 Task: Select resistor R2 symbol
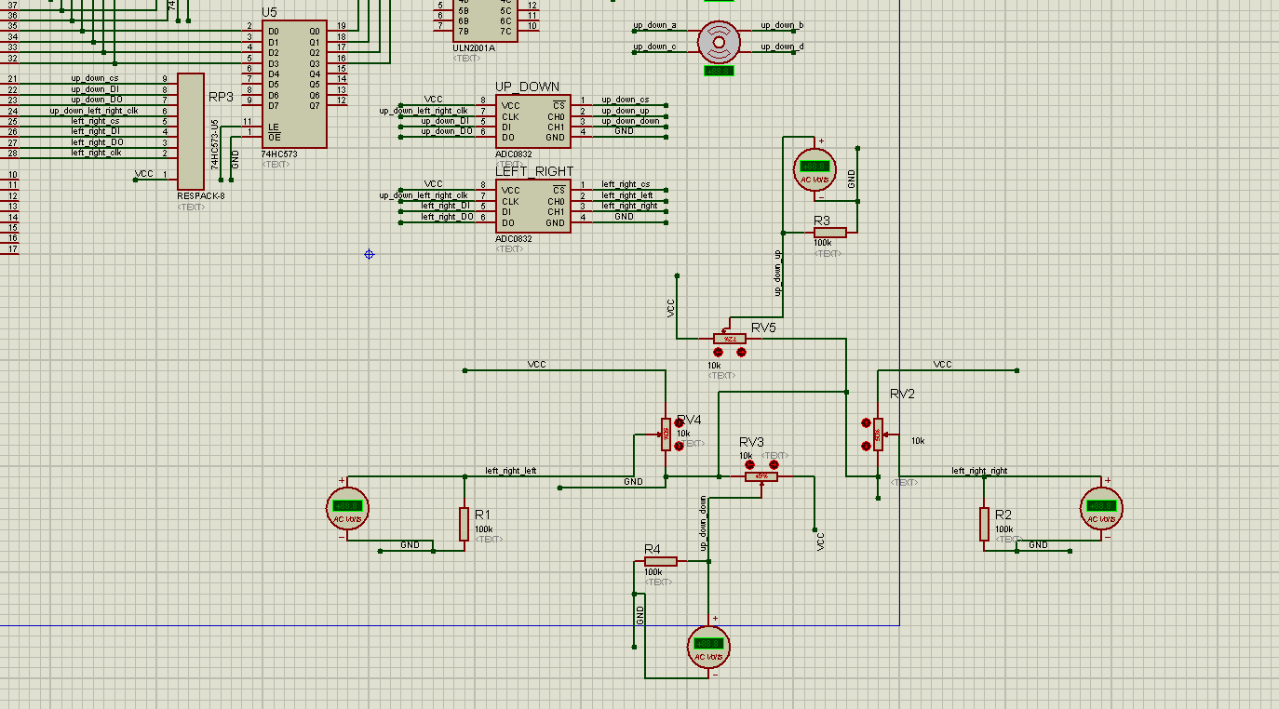984,524
